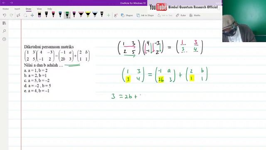This screenshot has height=150, width=266.
Task: Open the Help tab
Action: pyautogui.click(x=49, y=9)
